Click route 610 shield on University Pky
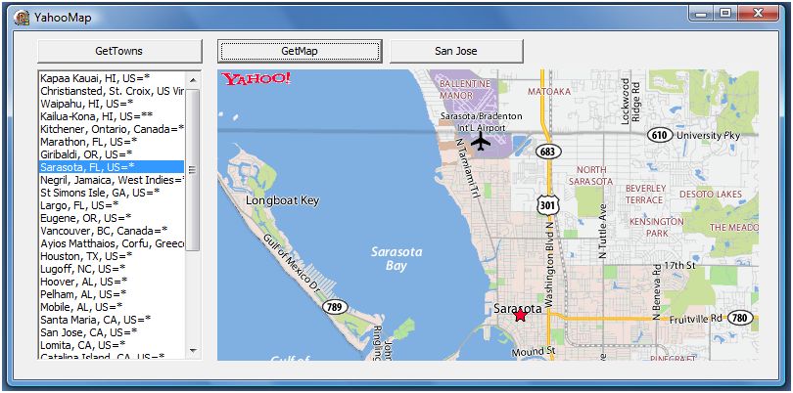The height and width of the screenshot is (393, 793). coord(660,135)
